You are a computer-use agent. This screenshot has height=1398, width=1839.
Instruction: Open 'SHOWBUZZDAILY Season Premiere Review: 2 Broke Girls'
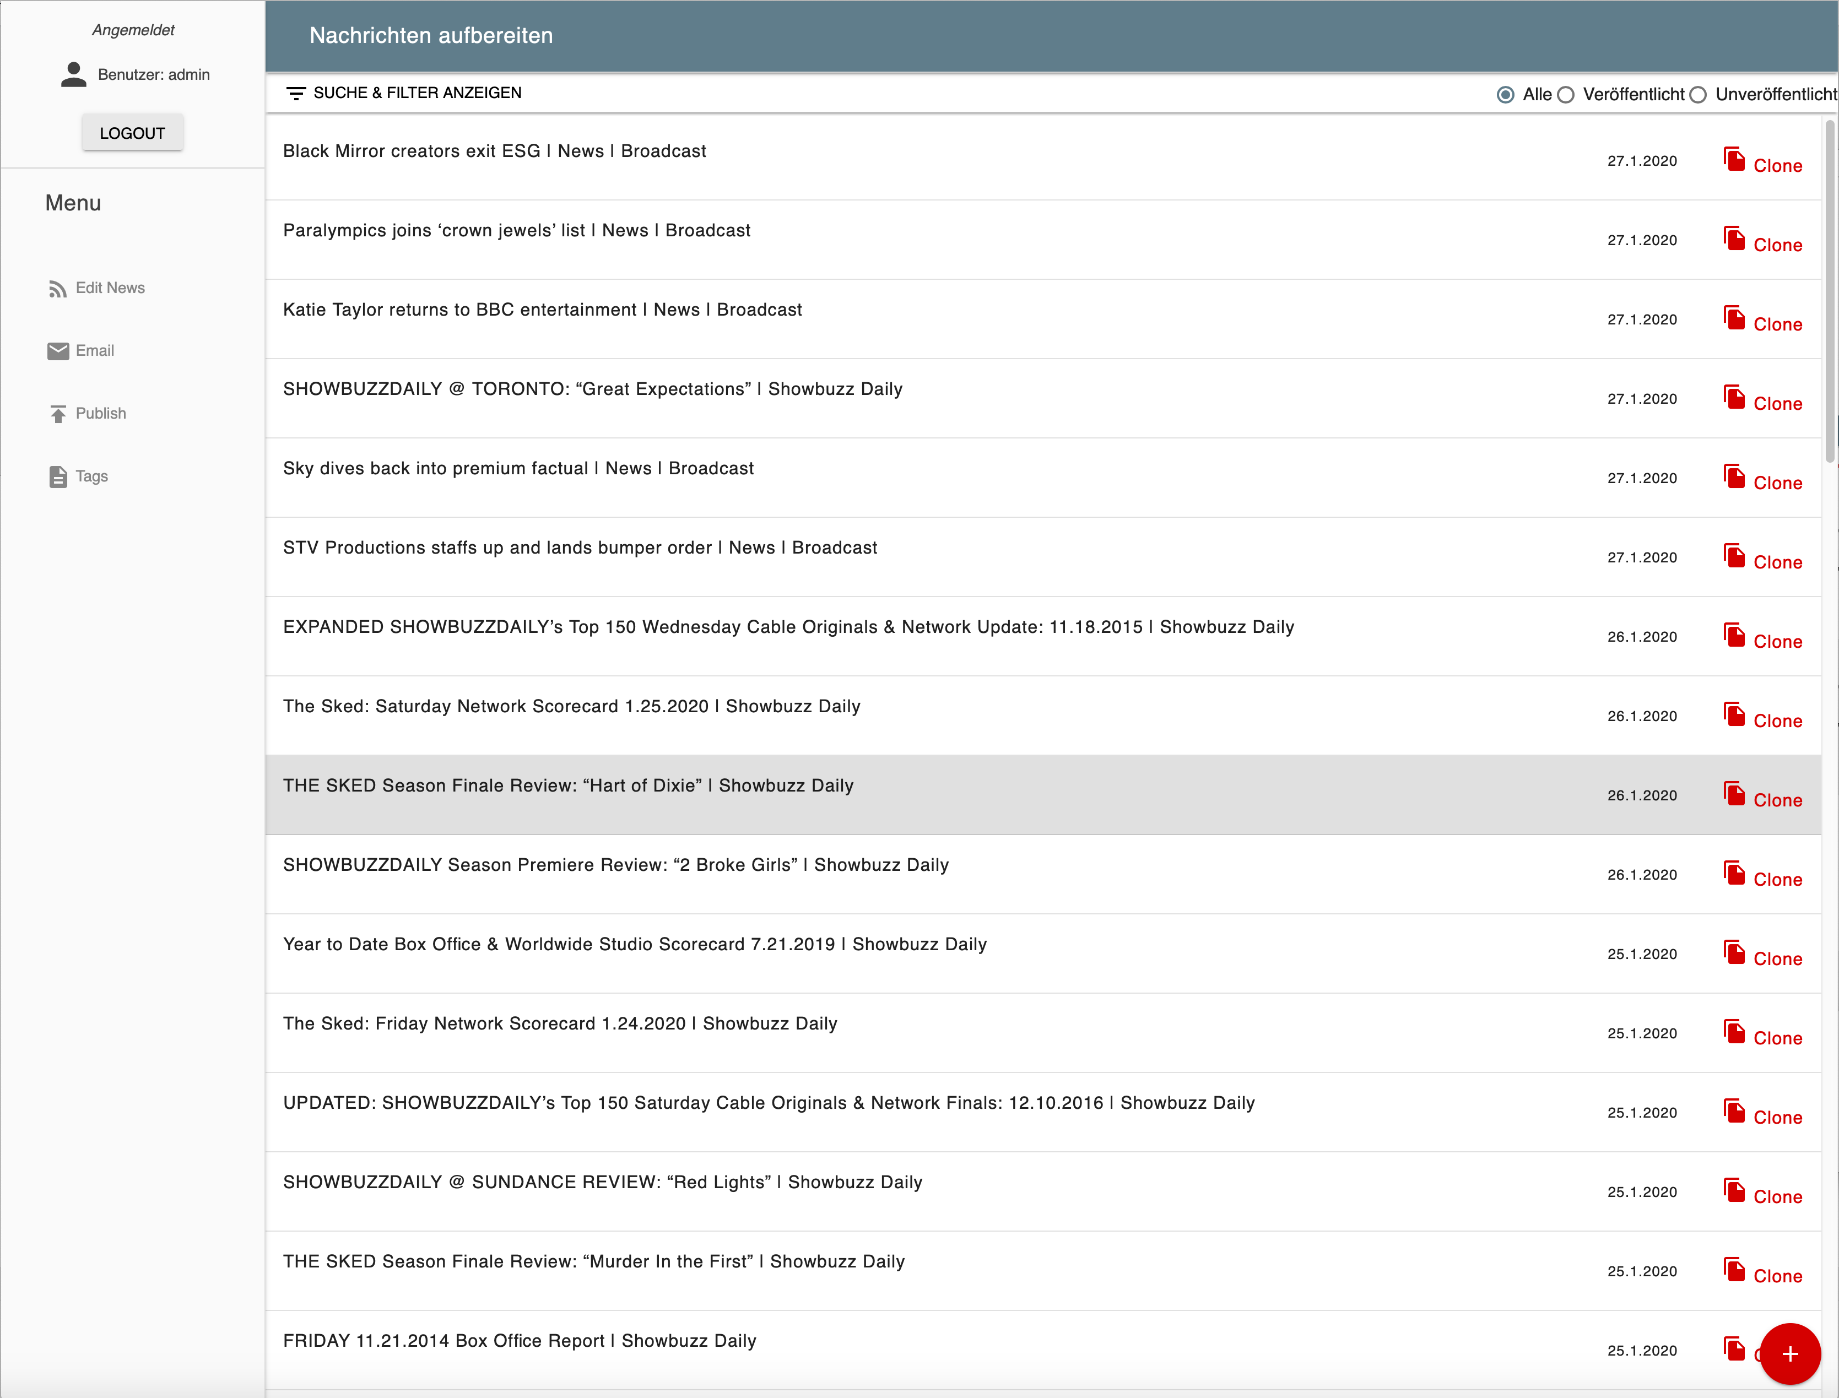coord(616,865)
